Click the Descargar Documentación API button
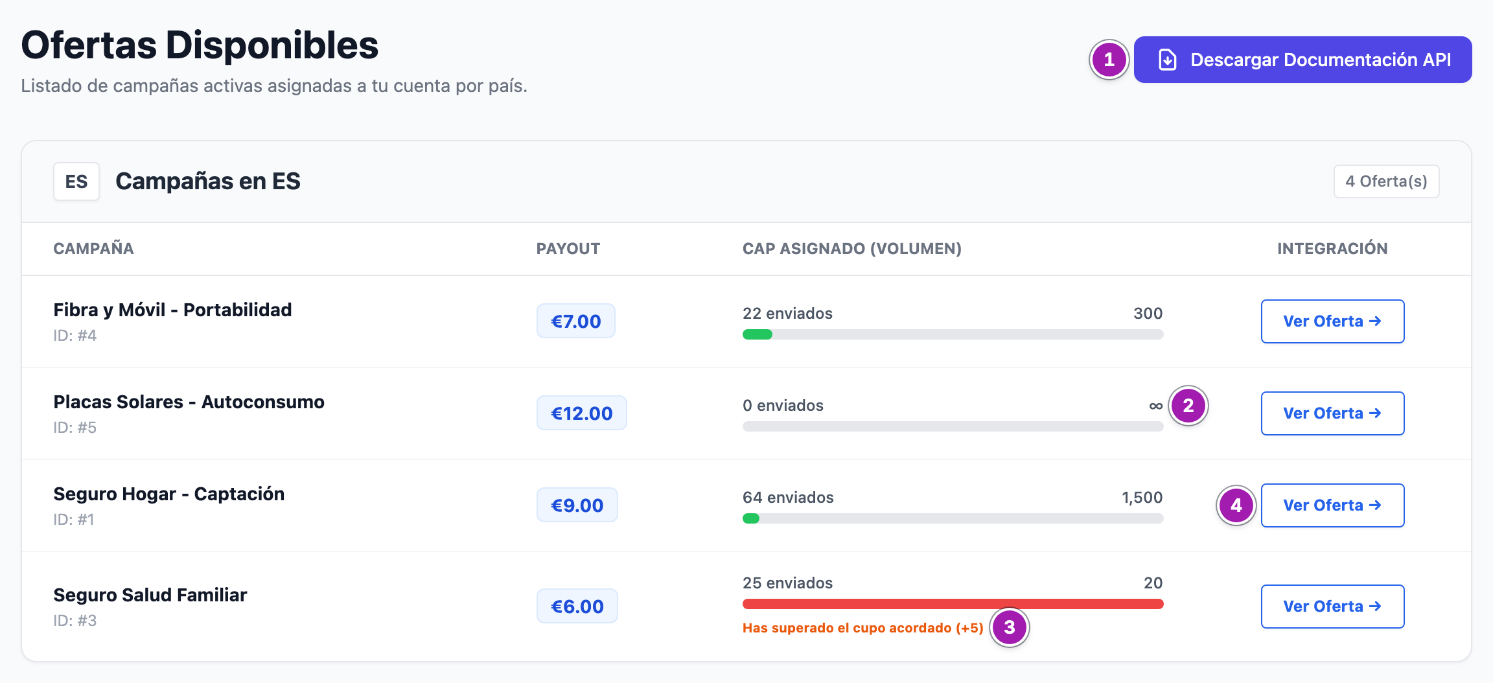This screenshot has width=1493, height=683. [x=1302, y=60]
